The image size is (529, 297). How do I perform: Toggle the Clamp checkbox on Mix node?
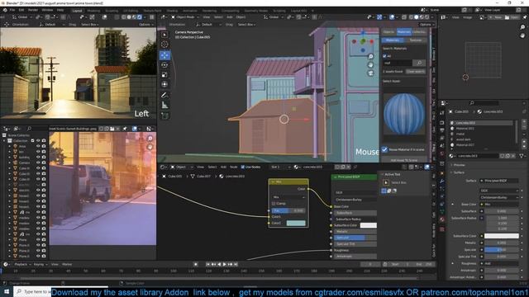click(274, 204)
